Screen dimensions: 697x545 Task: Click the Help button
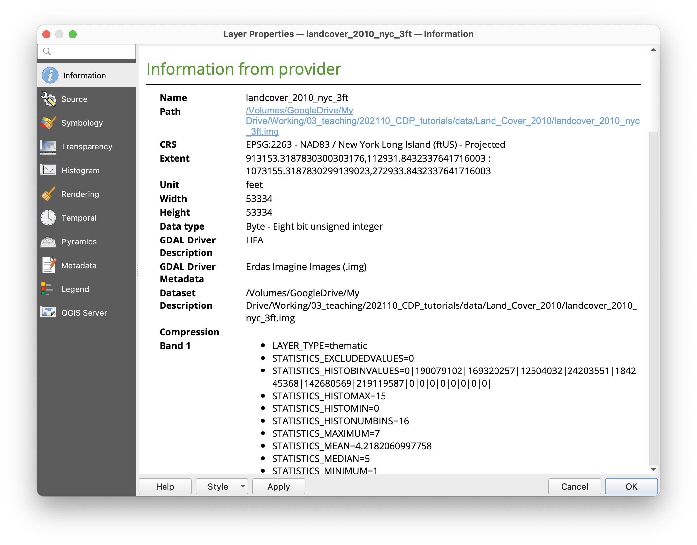[x=165, y=486]
